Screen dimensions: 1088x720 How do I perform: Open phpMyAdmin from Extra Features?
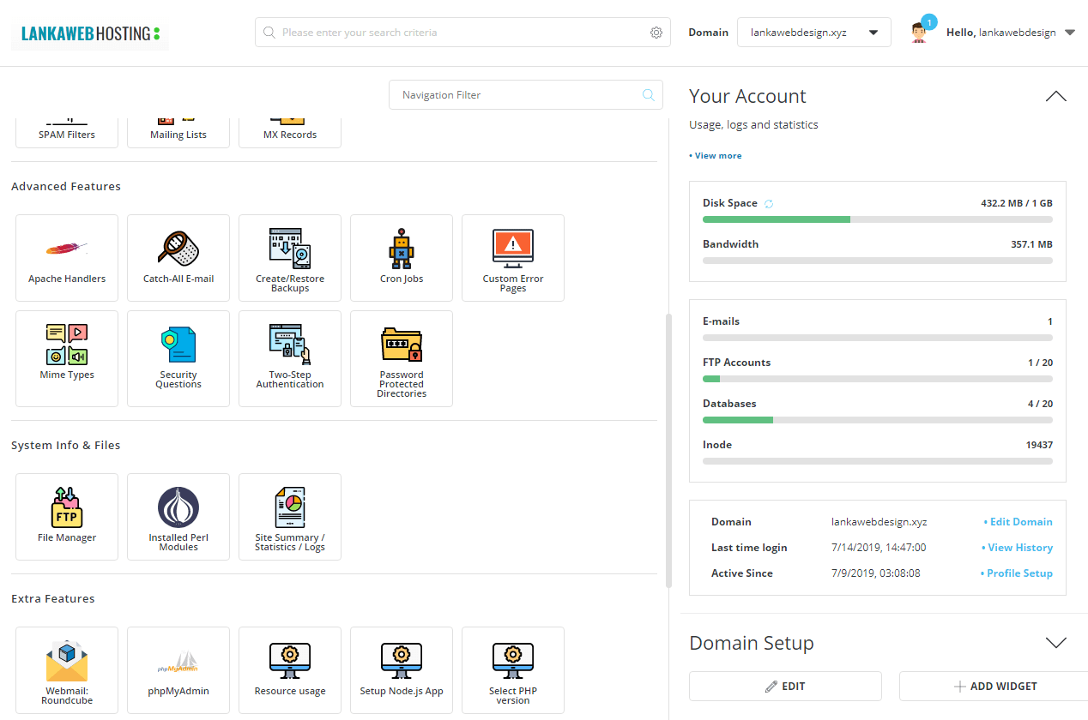pyautogui.click(x=178, y=669)
